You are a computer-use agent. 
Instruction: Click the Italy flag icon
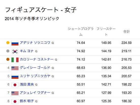coord(15,60)
